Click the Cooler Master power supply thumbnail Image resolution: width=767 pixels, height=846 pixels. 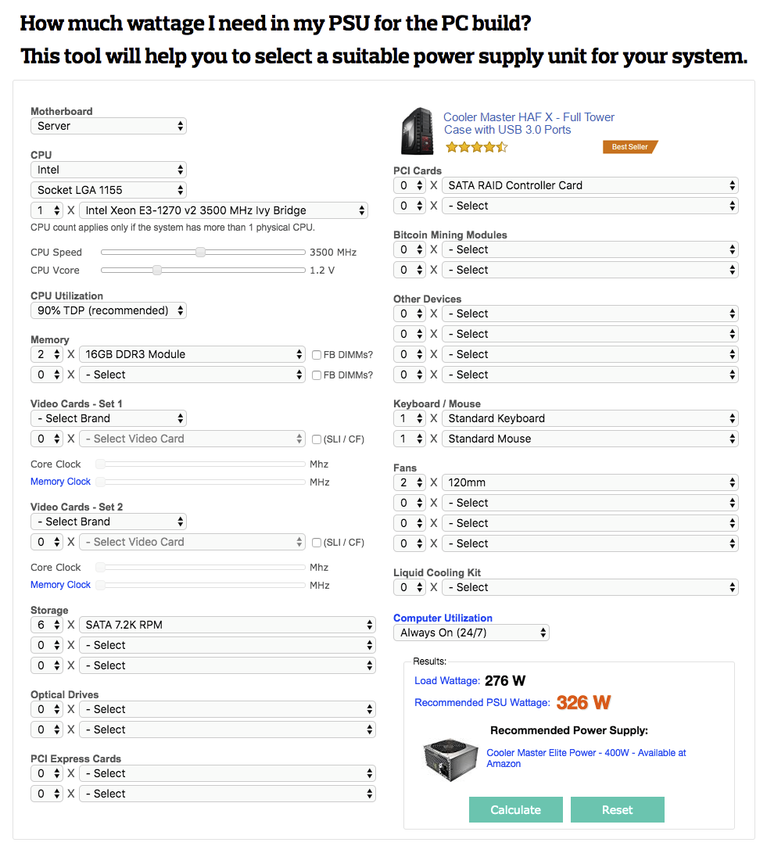[x=450, y=760]
